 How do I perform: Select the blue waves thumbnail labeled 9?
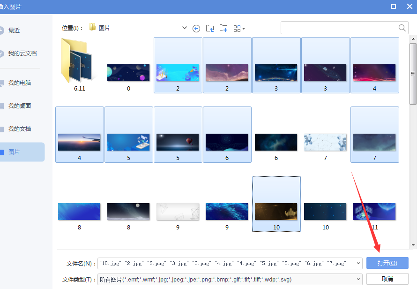[227, 212]
